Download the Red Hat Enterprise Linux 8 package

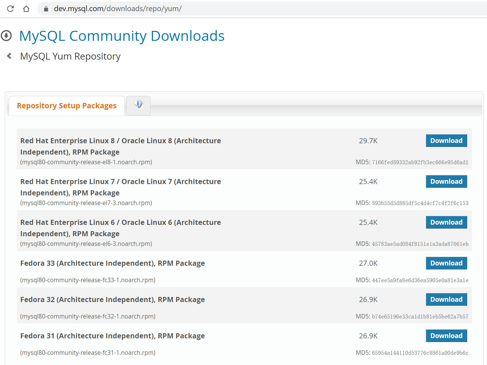[x=446, y=141]
